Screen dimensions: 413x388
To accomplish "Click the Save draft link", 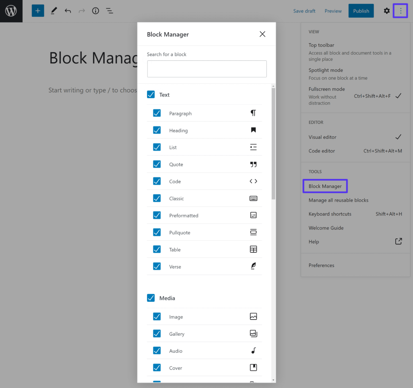I will tap(304, 11).
